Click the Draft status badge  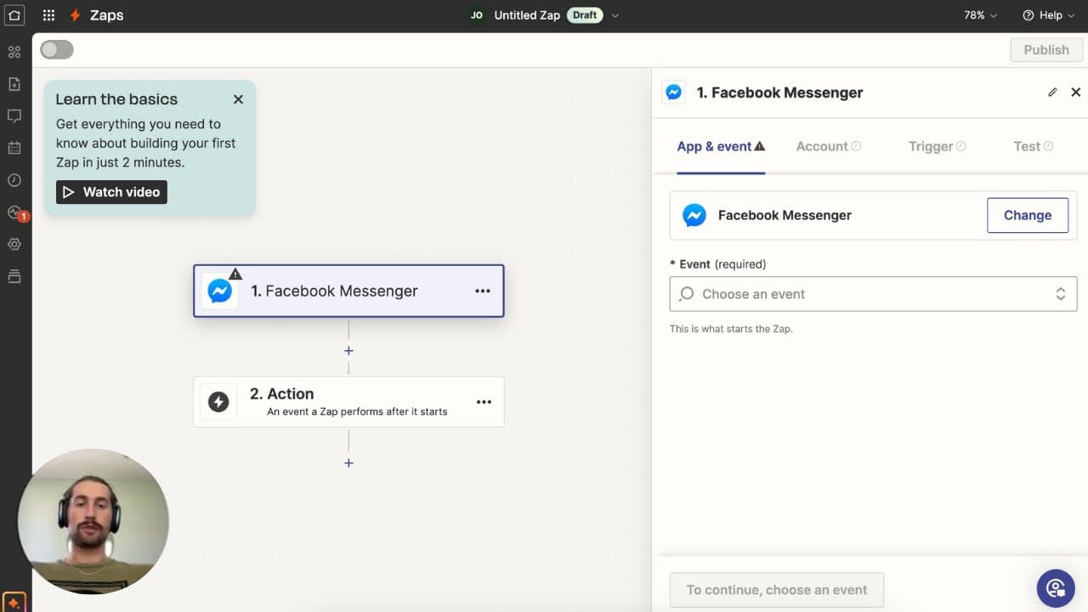(585, 15)
